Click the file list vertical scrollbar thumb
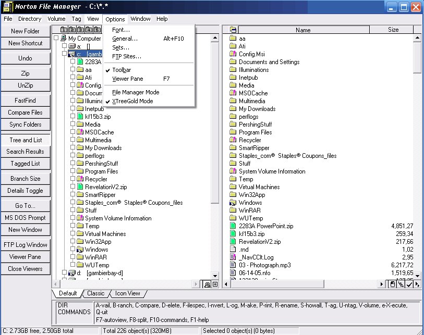The image size is (424, 335). pyautogui.click(x=417, y=57)
